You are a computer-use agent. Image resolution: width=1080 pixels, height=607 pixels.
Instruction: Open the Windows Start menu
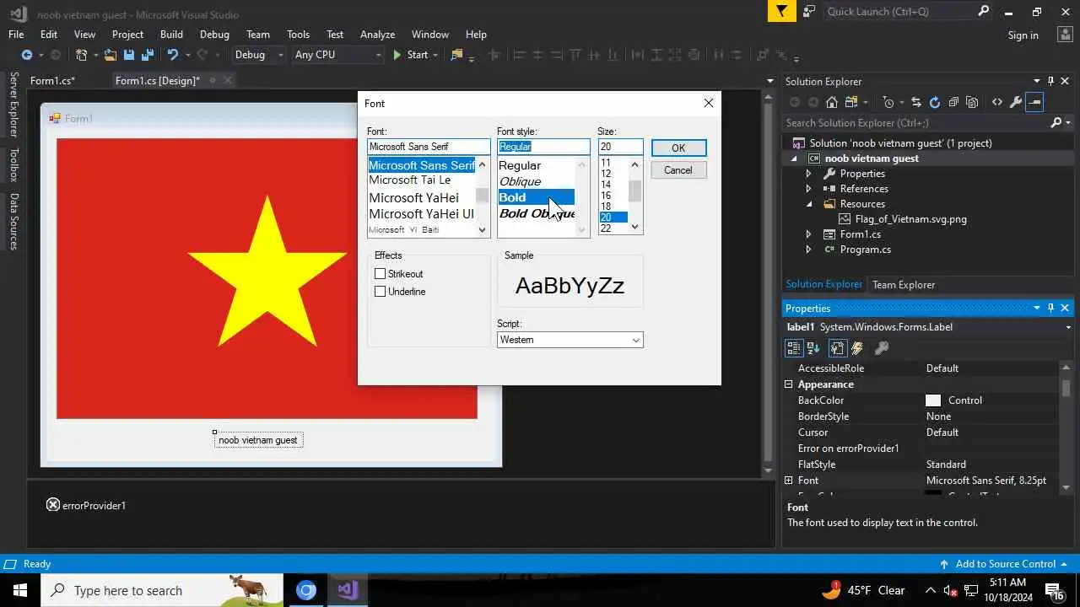pyautogui.click(x=20, y=590)
